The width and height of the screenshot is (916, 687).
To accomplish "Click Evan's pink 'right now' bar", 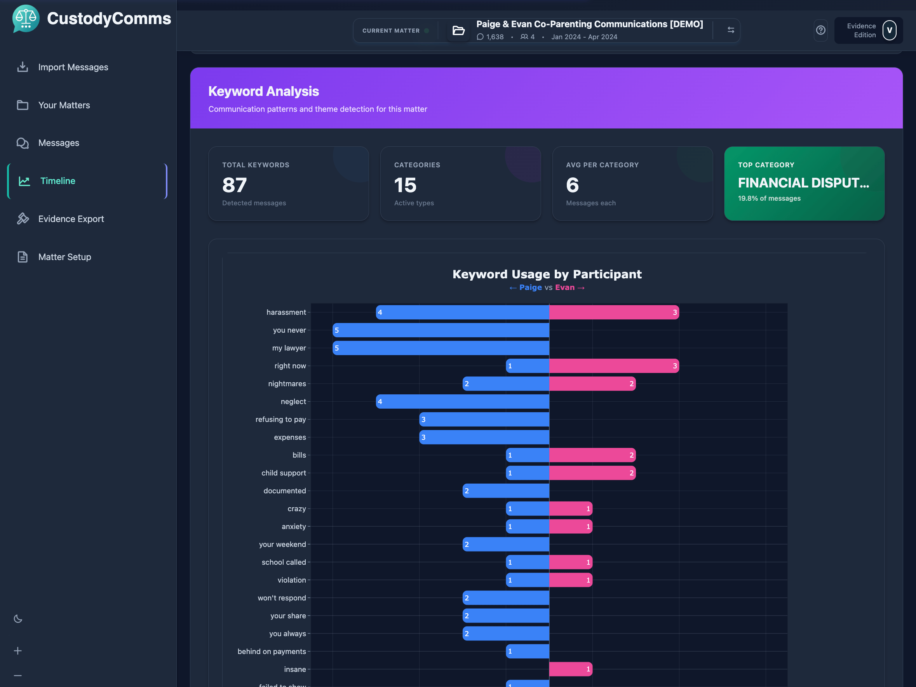I will pos(614,366).
